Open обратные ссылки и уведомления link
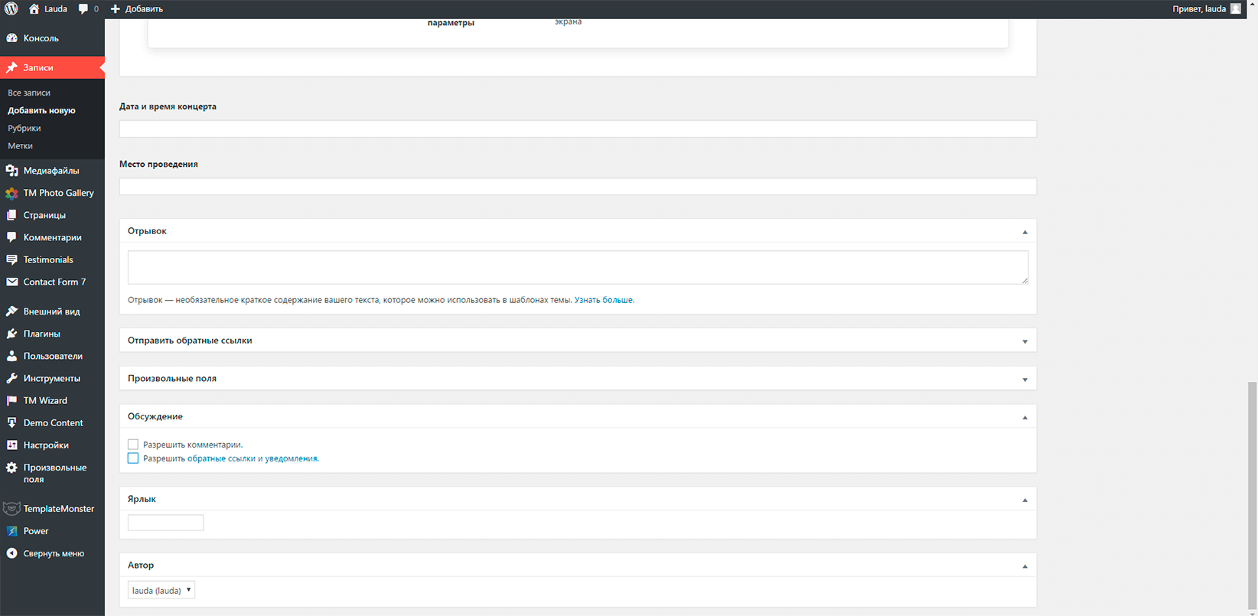Screen dimensions: 1258x616 pos(253,458)
